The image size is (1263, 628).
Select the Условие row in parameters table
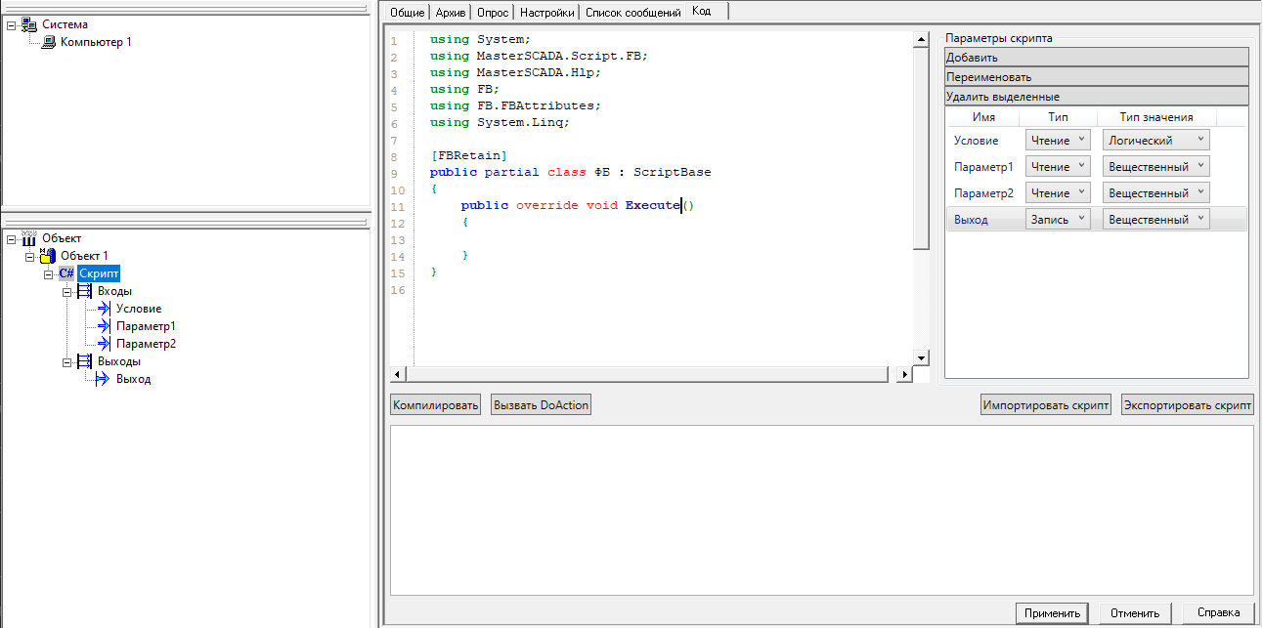pyautogui.click(x=1097, y=141)
